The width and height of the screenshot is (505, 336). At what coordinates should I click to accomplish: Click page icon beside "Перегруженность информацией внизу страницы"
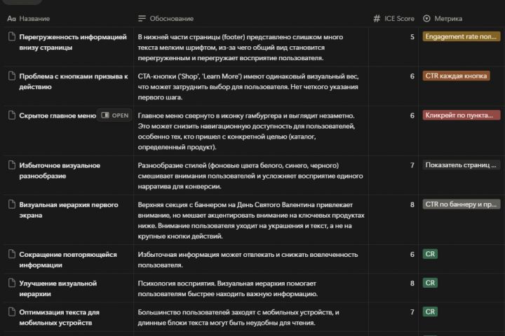[x=11, y=36]
